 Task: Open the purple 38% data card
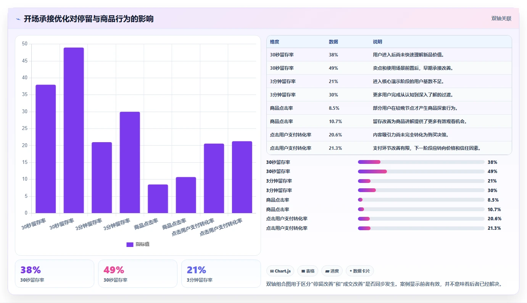[x=55, y=274]
